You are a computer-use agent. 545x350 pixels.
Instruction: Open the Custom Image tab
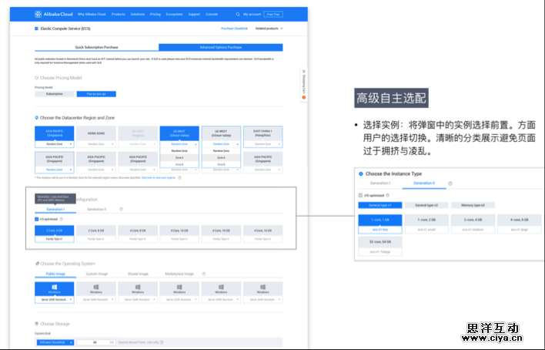96,274
